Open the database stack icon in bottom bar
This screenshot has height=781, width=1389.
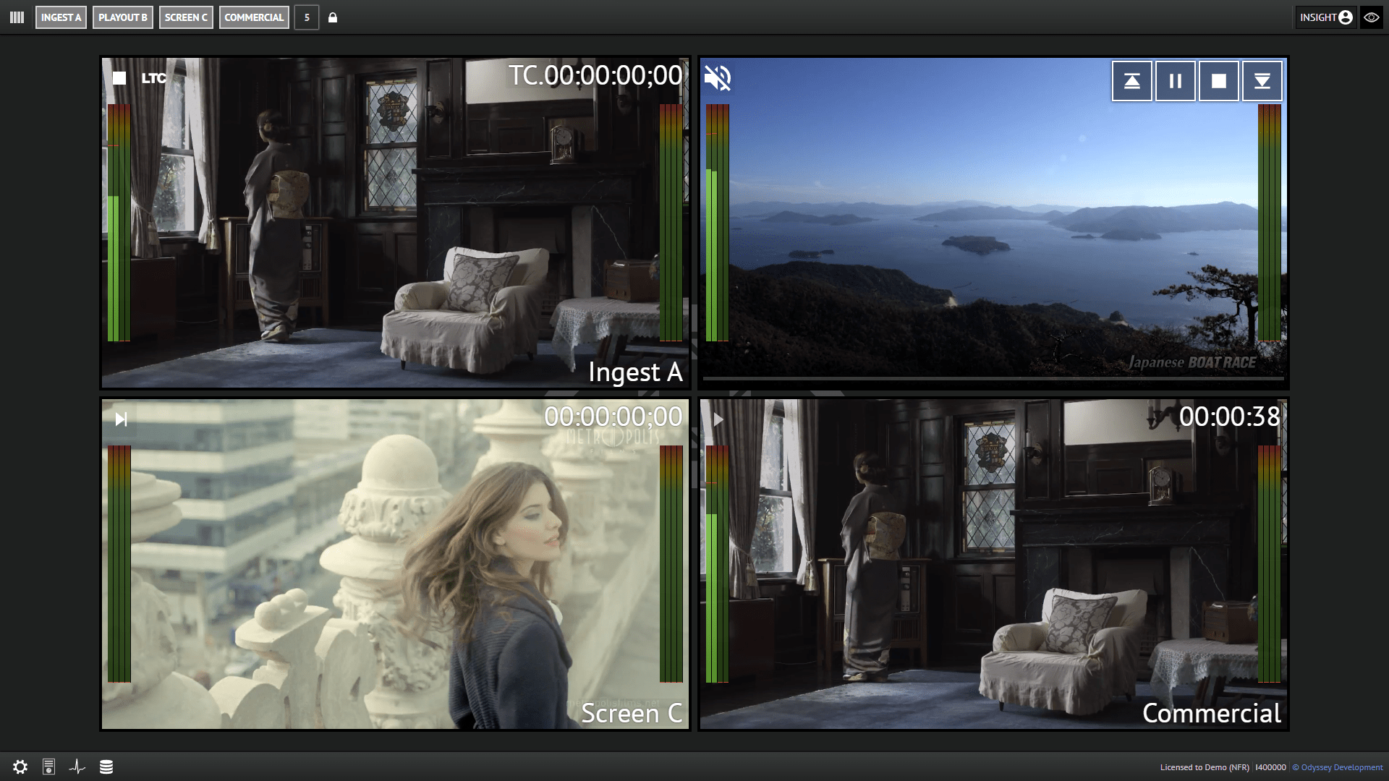tap(106, 767)
